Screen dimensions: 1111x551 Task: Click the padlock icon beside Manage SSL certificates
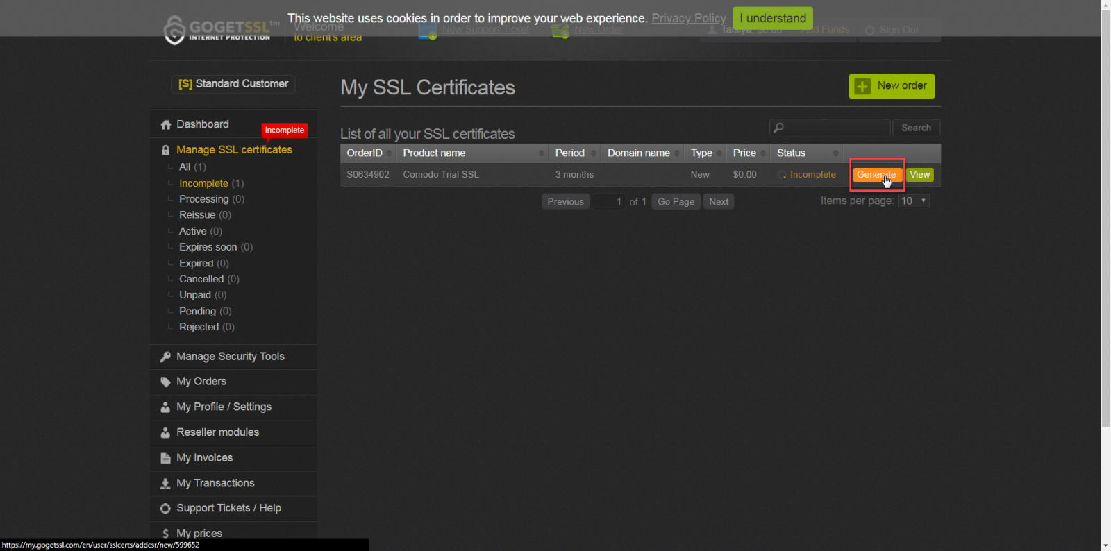pyautogui.click(x=165, y=150)
